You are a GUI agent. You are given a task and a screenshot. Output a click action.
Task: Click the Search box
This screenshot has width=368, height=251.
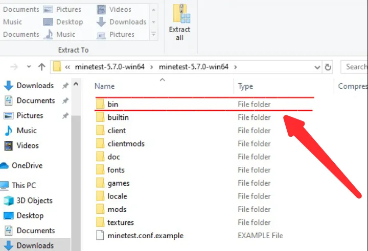tap(354, 67)
